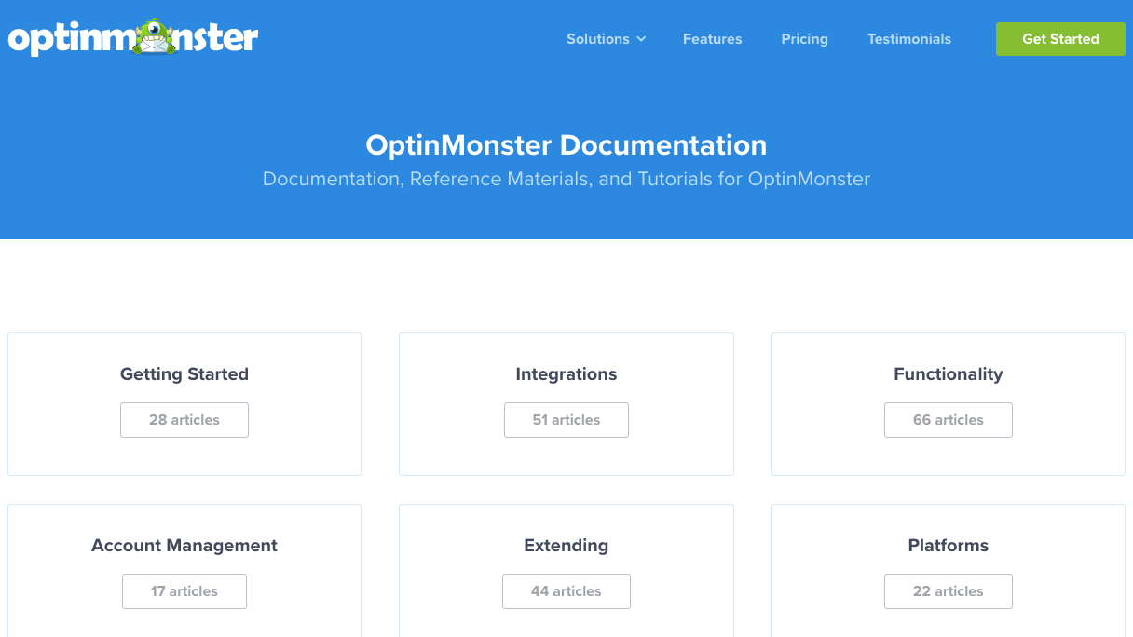View the 28 articles button

click(x=184, y=420)
